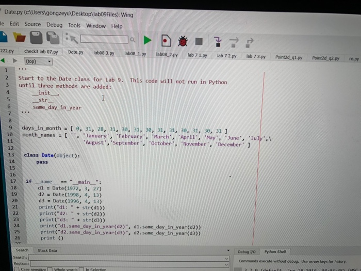Viewport: 361px width, 271px height.
Task: Stop debugging with gray square icon
Action: point(199,41)
